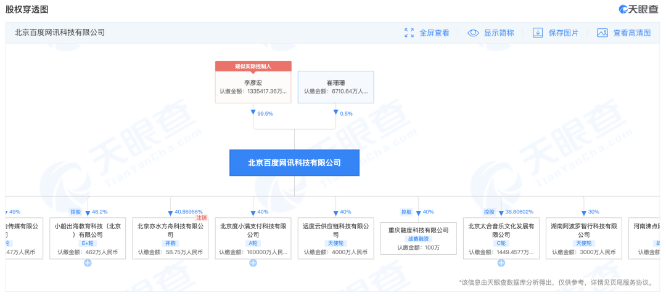The height and width of the screenshot is (296, 666).
Task: Click 认缴金额：3000万人民币 text
Action: pos(584,252)
